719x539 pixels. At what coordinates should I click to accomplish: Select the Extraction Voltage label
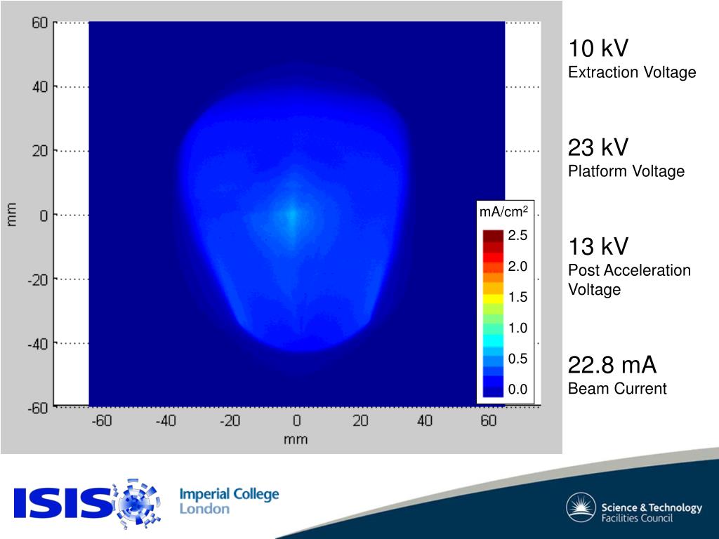point(632,72)
